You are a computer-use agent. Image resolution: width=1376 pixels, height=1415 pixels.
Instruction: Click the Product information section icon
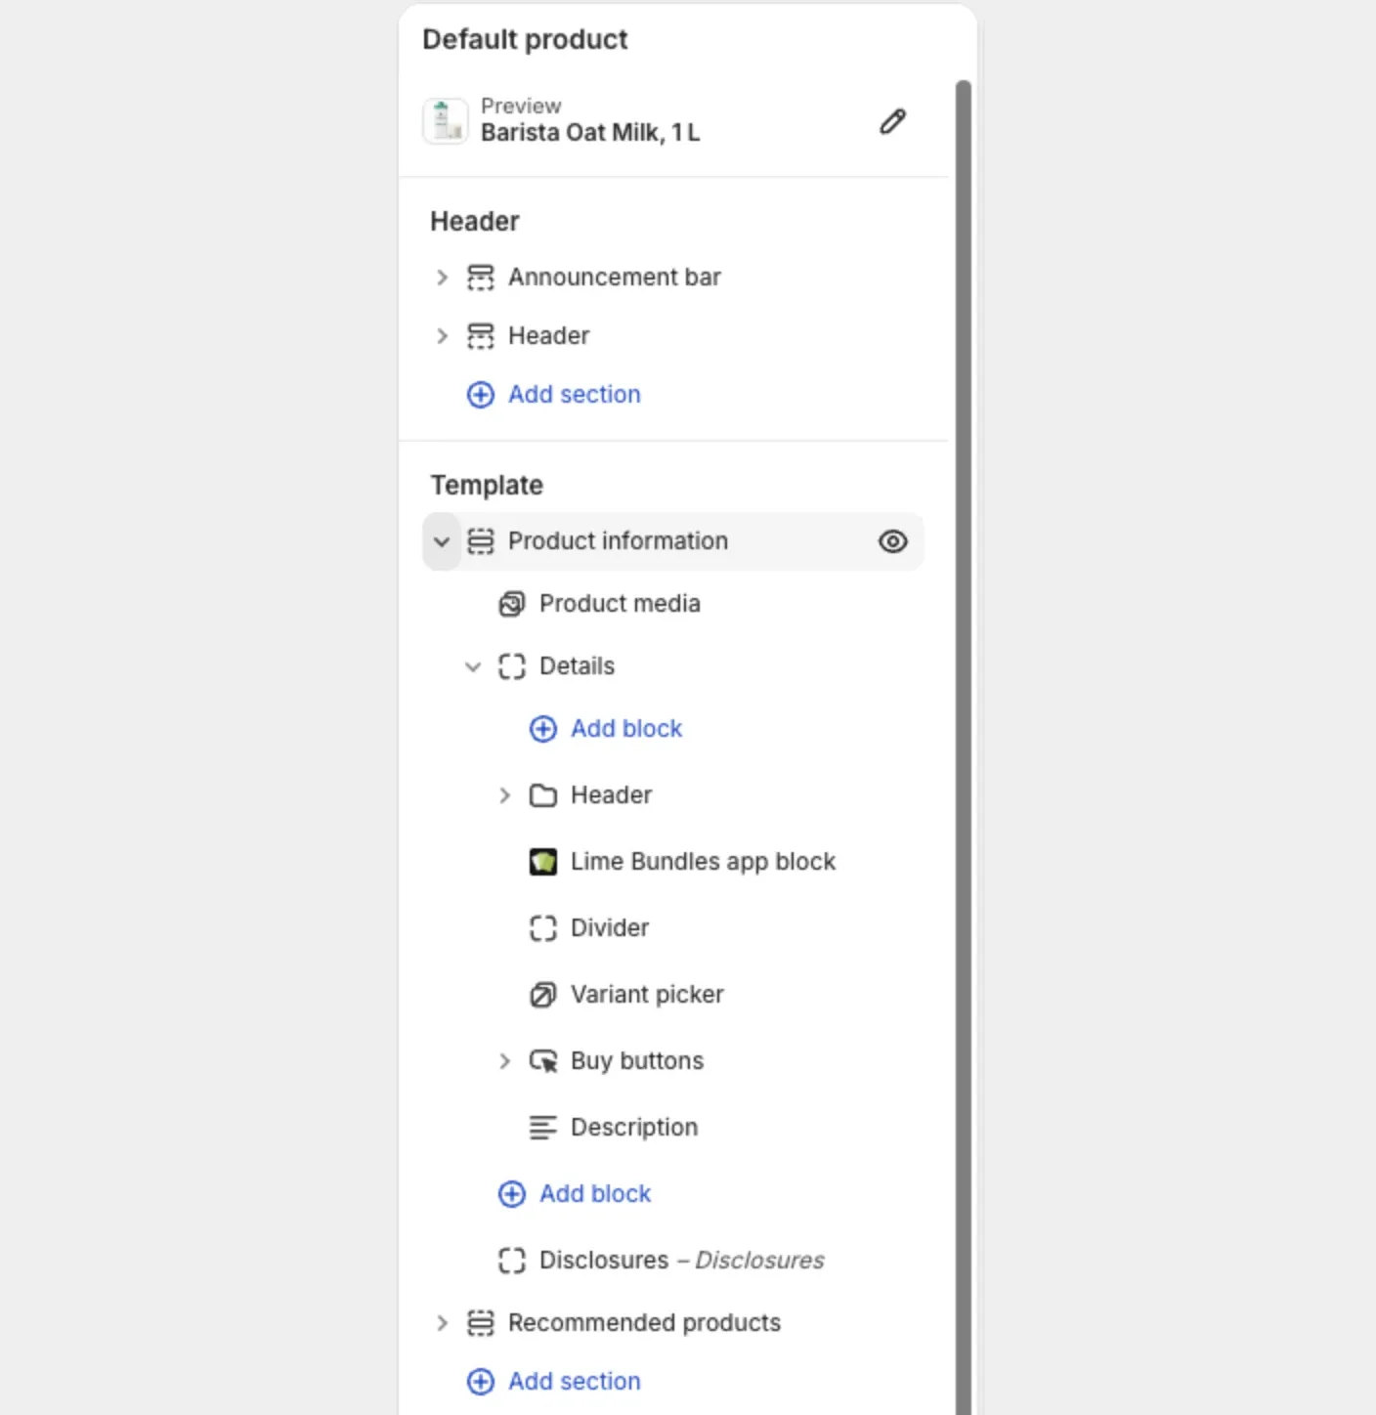[480, 541]
